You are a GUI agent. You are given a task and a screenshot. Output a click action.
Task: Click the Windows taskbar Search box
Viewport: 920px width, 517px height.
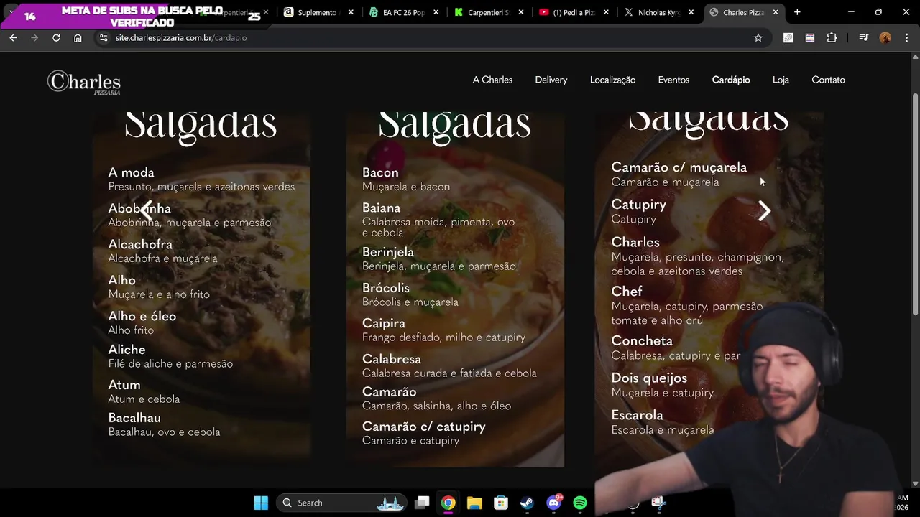(341, 503)
